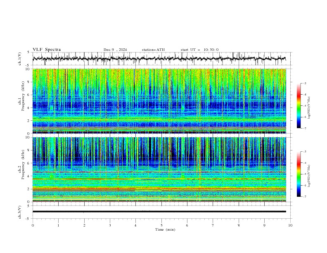The height and width of the screenshot is (253, 327).
Task: Click the "Time (min)" axis title
Action: pyautogui.click(x=165, y=229)
